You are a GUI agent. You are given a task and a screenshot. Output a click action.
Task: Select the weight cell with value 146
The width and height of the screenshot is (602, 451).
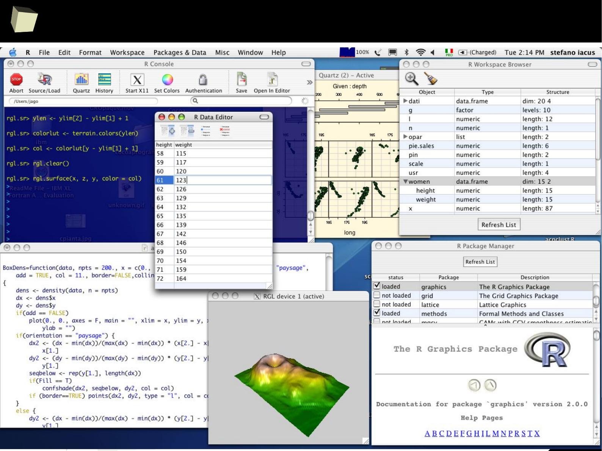pyautogui.click(x=223, y=243)
